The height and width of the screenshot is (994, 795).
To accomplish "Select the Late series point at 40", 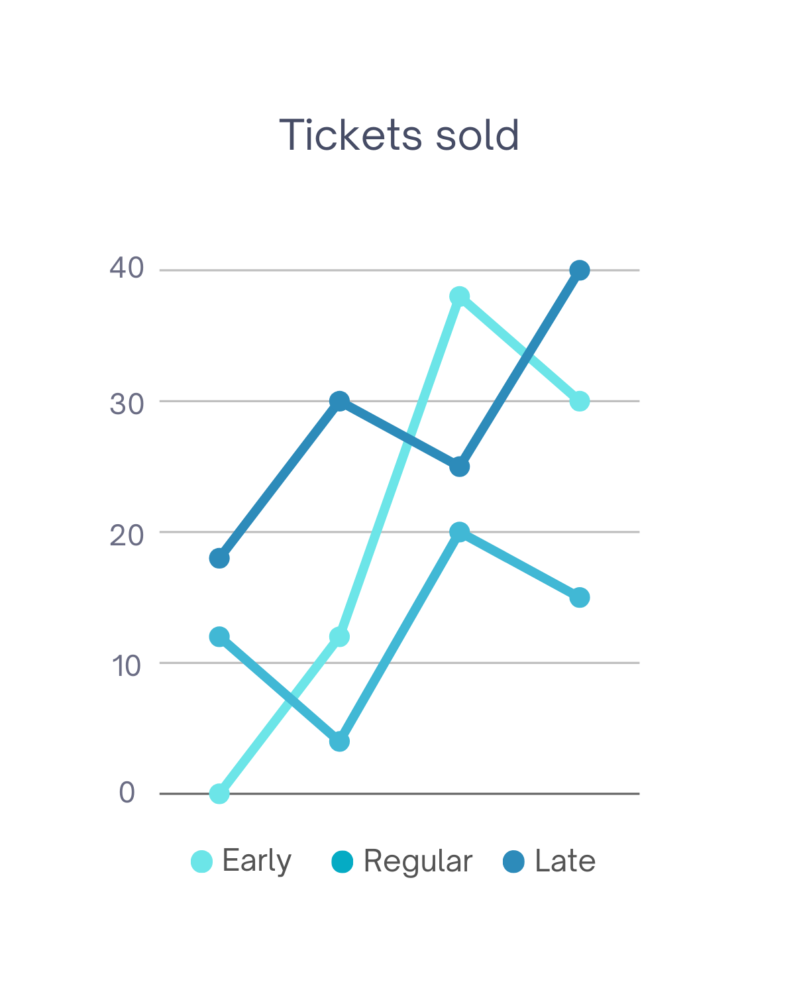I will (580, 270).
